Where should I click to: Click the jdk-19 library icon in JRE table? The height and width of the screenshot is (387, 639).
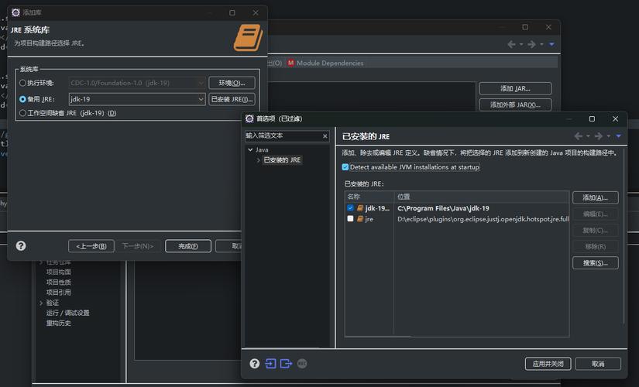tap(360, 208)
